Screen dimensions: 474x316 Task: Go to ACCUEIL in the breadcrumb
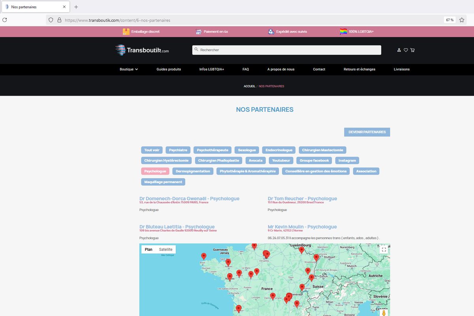coord(250,86)
